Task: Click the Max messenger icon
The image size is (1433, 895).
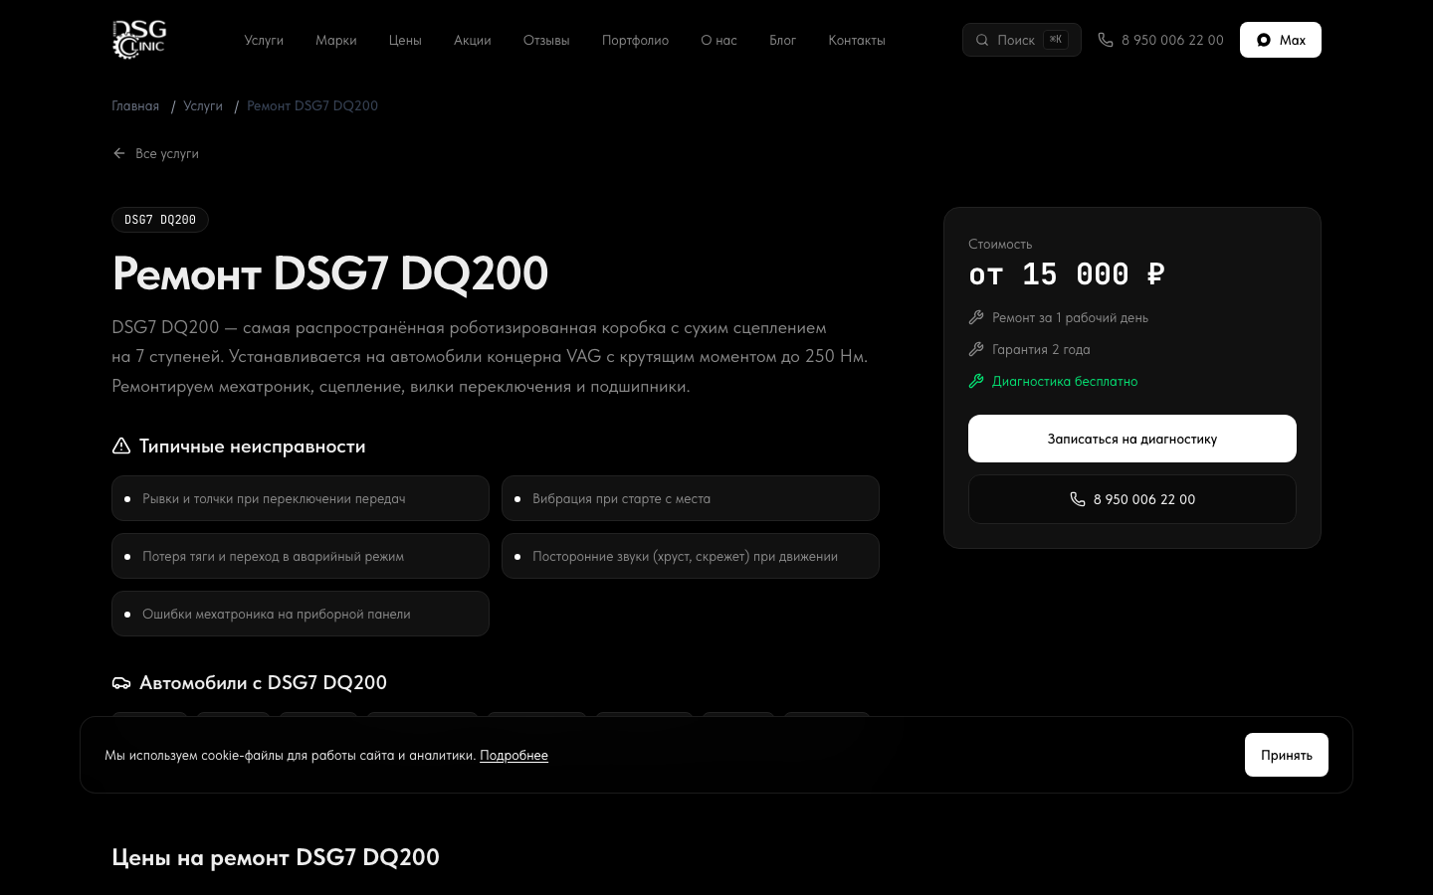Action: pyautogui.click(x=1264, y=40)
